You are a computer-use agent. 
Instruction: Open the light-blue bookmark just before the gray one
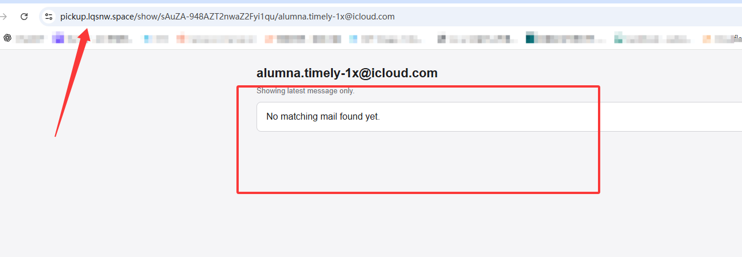353,38
